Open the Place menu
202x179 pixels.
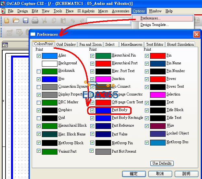[69, 11]
